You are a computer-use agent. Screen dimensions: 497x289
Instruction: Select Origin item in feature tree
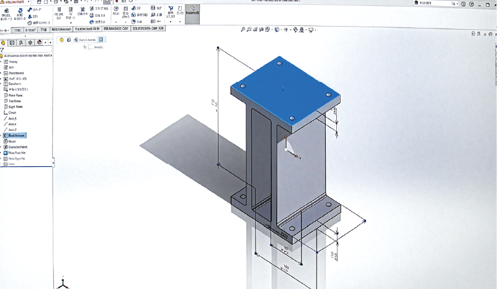pos(10,112)
